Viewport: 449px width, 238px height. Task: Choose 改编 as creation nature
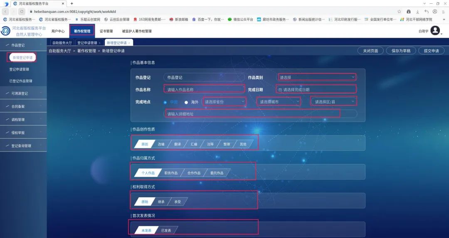coord(161,144)
